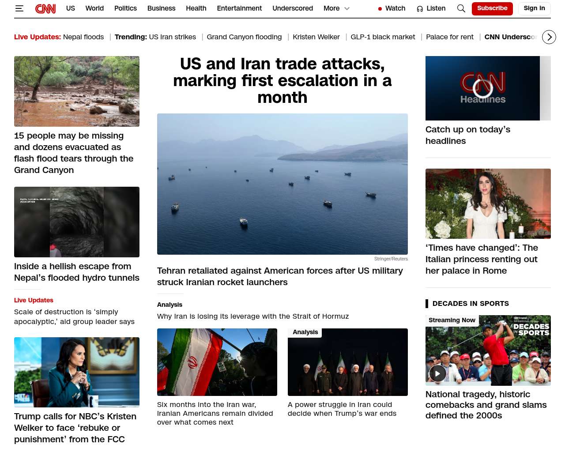Open the Grand Canyon flash flood photo
Image resolution: width=565 pixels, height=452 pixels.
coord(77,91)
